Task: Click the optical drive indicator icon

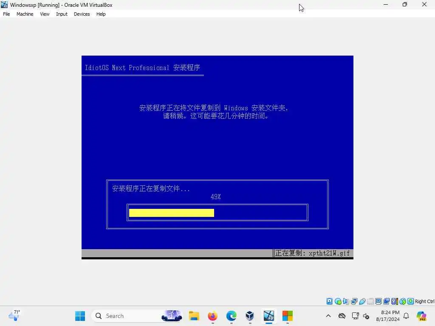Action: coord(338,301)
